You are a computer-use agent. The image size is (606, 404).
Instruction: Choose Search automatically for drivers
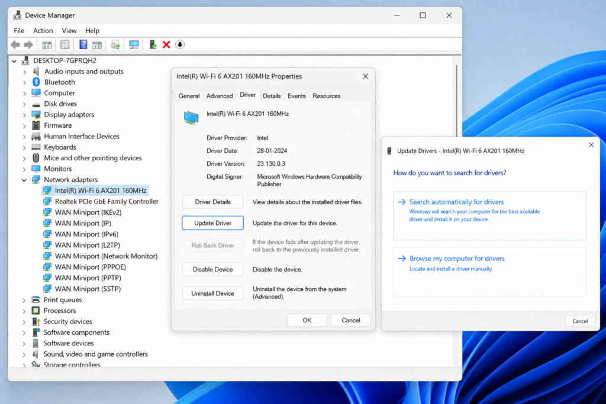tap(489, 215)
